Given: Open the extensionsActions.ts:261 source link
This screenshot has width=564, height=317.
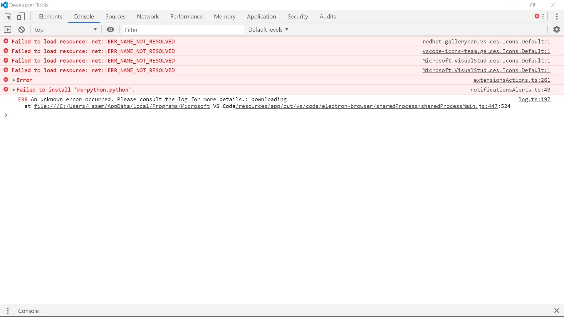Looking at the screenshot, I should point(512,80).
